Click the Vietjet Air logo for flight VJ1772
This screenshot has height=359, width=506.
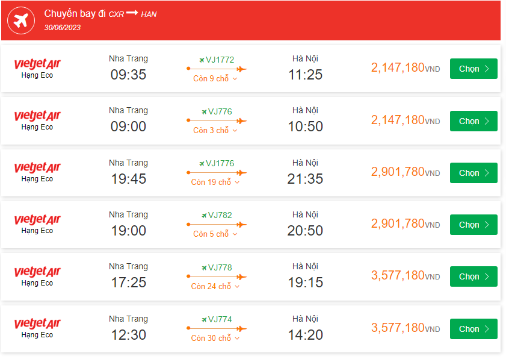pos(37,64)
